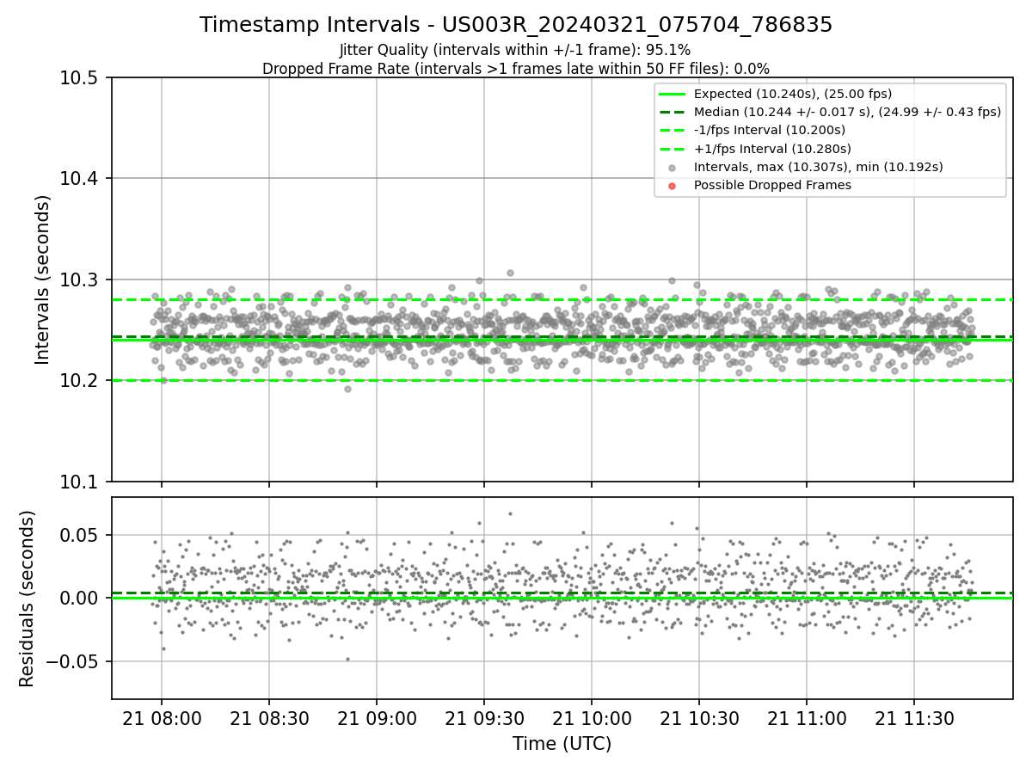
Task: Click legend entry Possible Dropped Frames
Action: [772, 185]
